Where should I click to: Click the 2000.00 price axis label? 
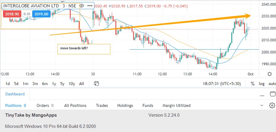click(x=269, y=52)
